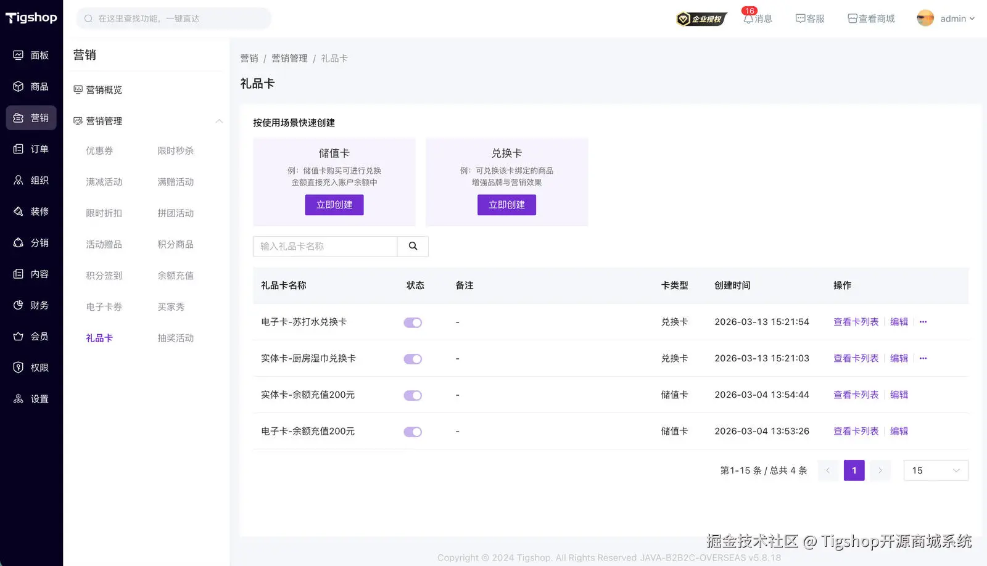Click the admin avatar picture
Viewport: 987px width, 566px height.
coord(925,18)
